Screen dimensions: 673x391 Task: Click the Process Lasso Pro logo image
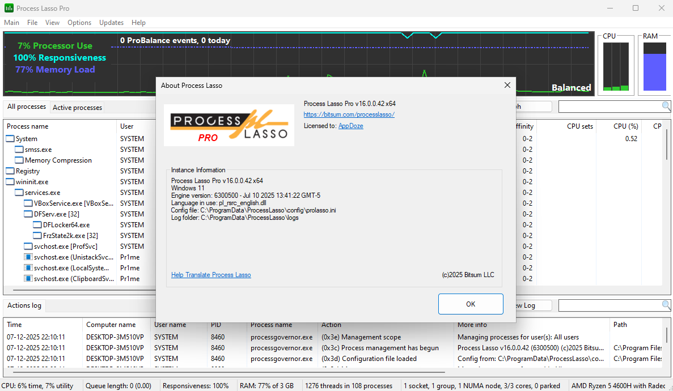pyautogui.click(x=228, y=125)
